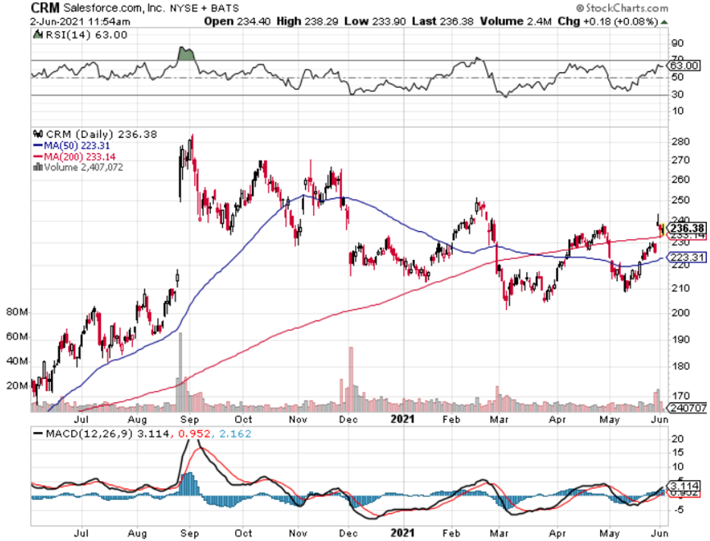
Task: Click the 280 price axis label
Action: point(680,142)
